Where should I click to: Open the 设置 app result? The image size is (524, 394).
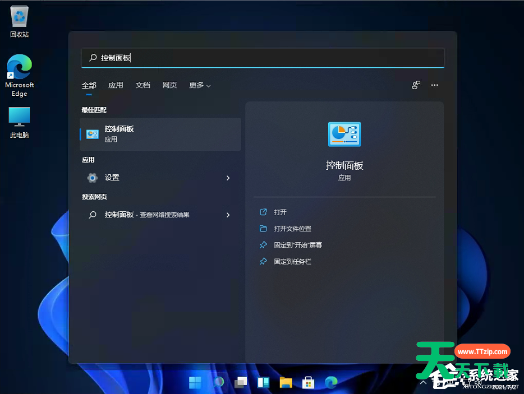pyautogui.click(x=160, y=178)
